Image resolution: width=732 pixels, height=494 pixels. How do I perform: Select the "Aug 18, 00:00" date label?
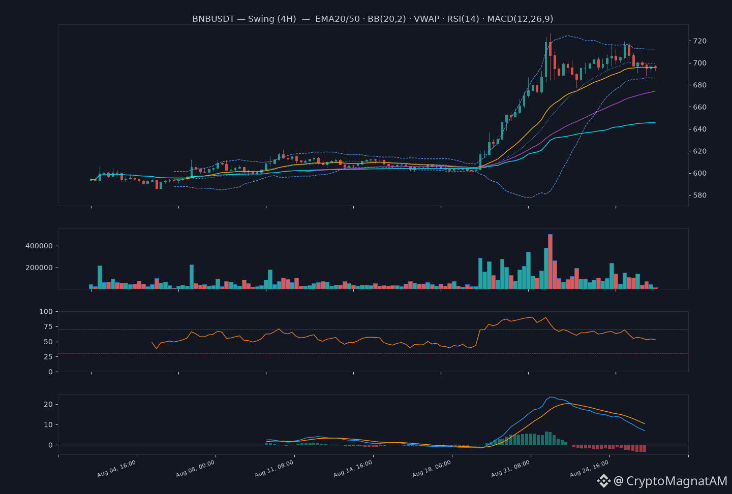point(432,469)
